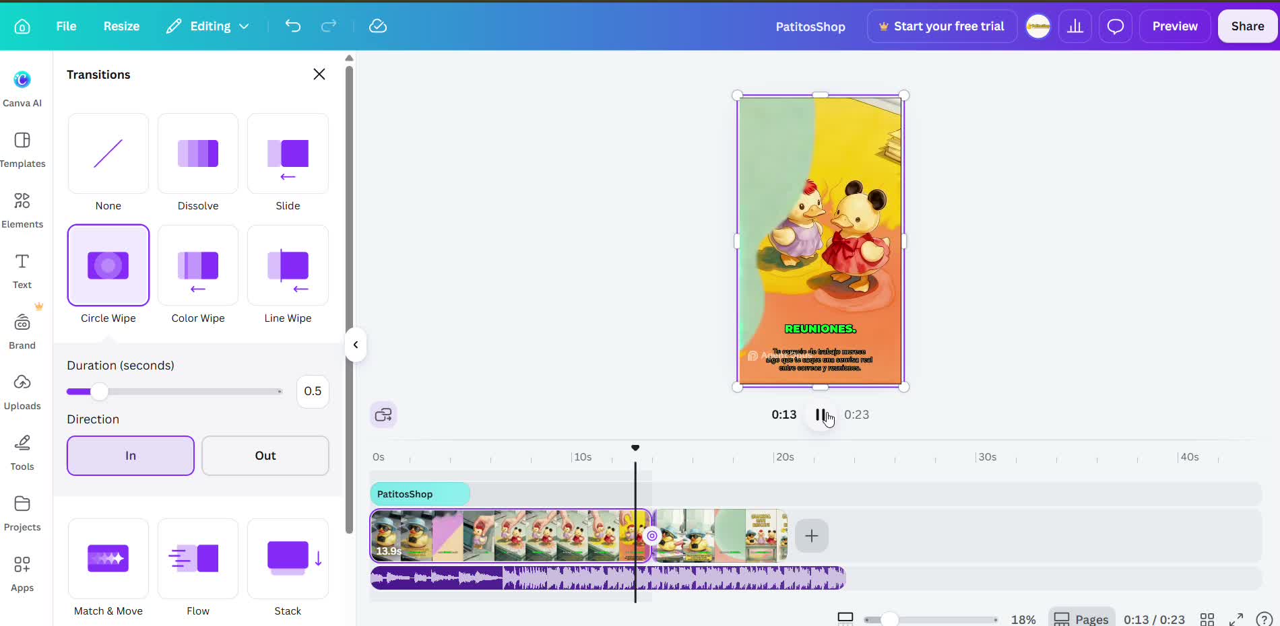Click the transition icon between clips
Screen dimensions: 1280x626
pyautogui.click(x=652, y=536)
